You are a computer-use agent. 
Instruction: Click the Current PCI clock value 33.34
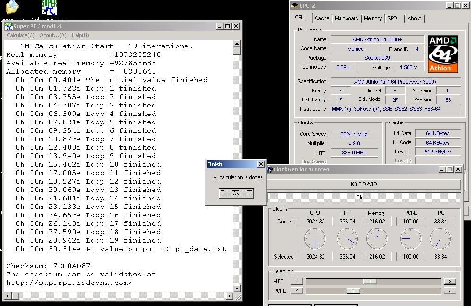click(440, 222)
